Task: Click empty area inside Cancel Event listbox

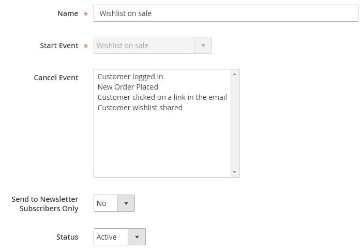Action: click(x=161, y=143)
